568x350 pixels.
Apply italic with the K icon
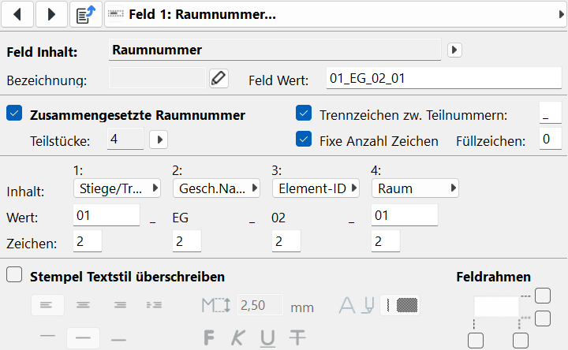(238, 337)
